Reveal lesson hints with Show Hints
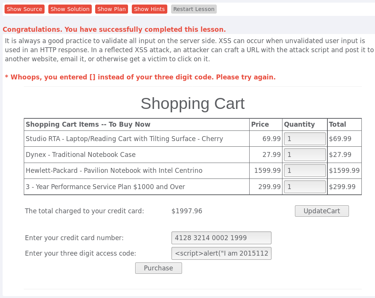Image resolution: width=375 pixels, height=298 pixels. [149, 9]
